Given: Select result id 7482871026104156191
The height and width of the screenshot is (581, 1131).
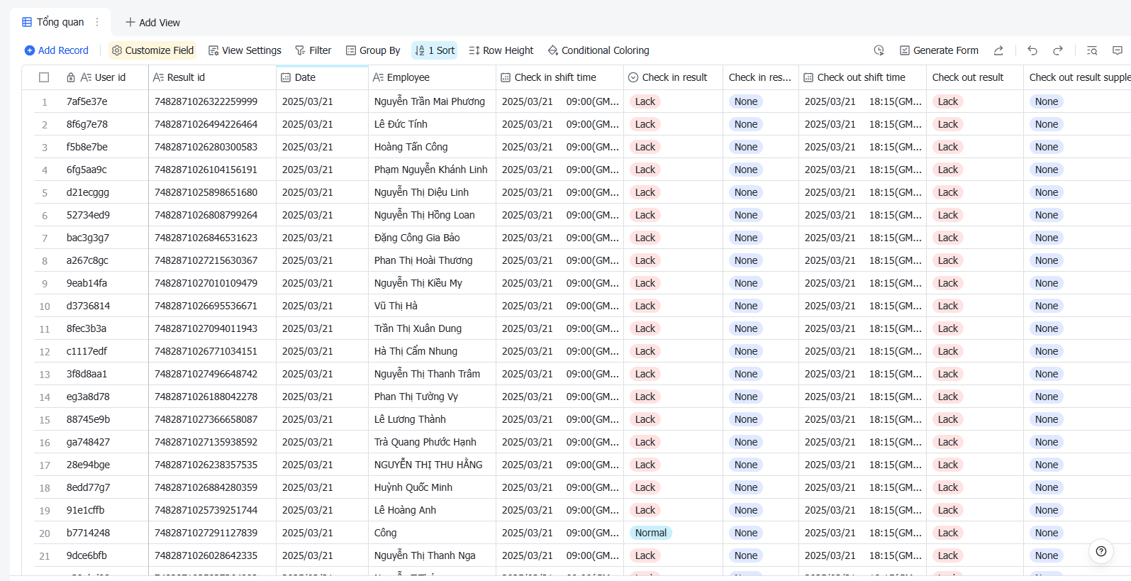Looking at the screenshot, I should click(x=212, y=170).
